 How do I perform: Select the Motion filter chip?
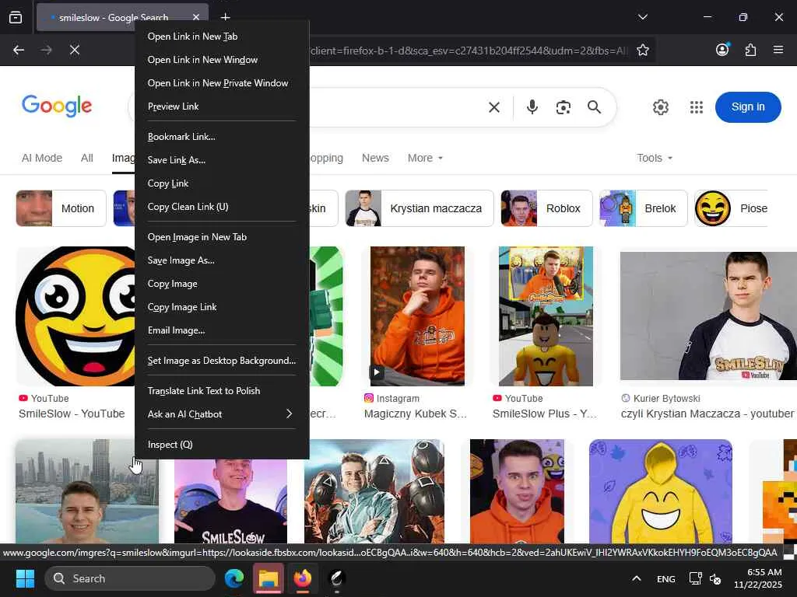coord(61,208)
